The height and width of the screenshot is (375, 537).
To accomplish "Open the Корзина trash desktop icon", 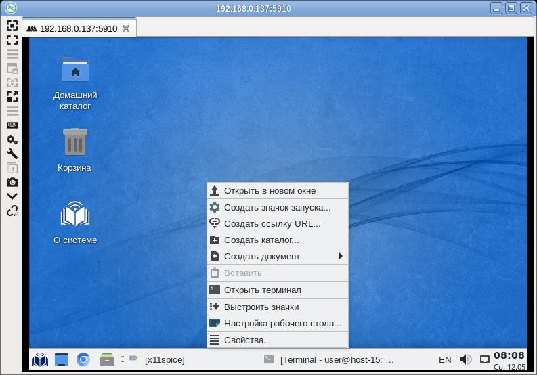I will pyautogui.click(x=74, y=149).
